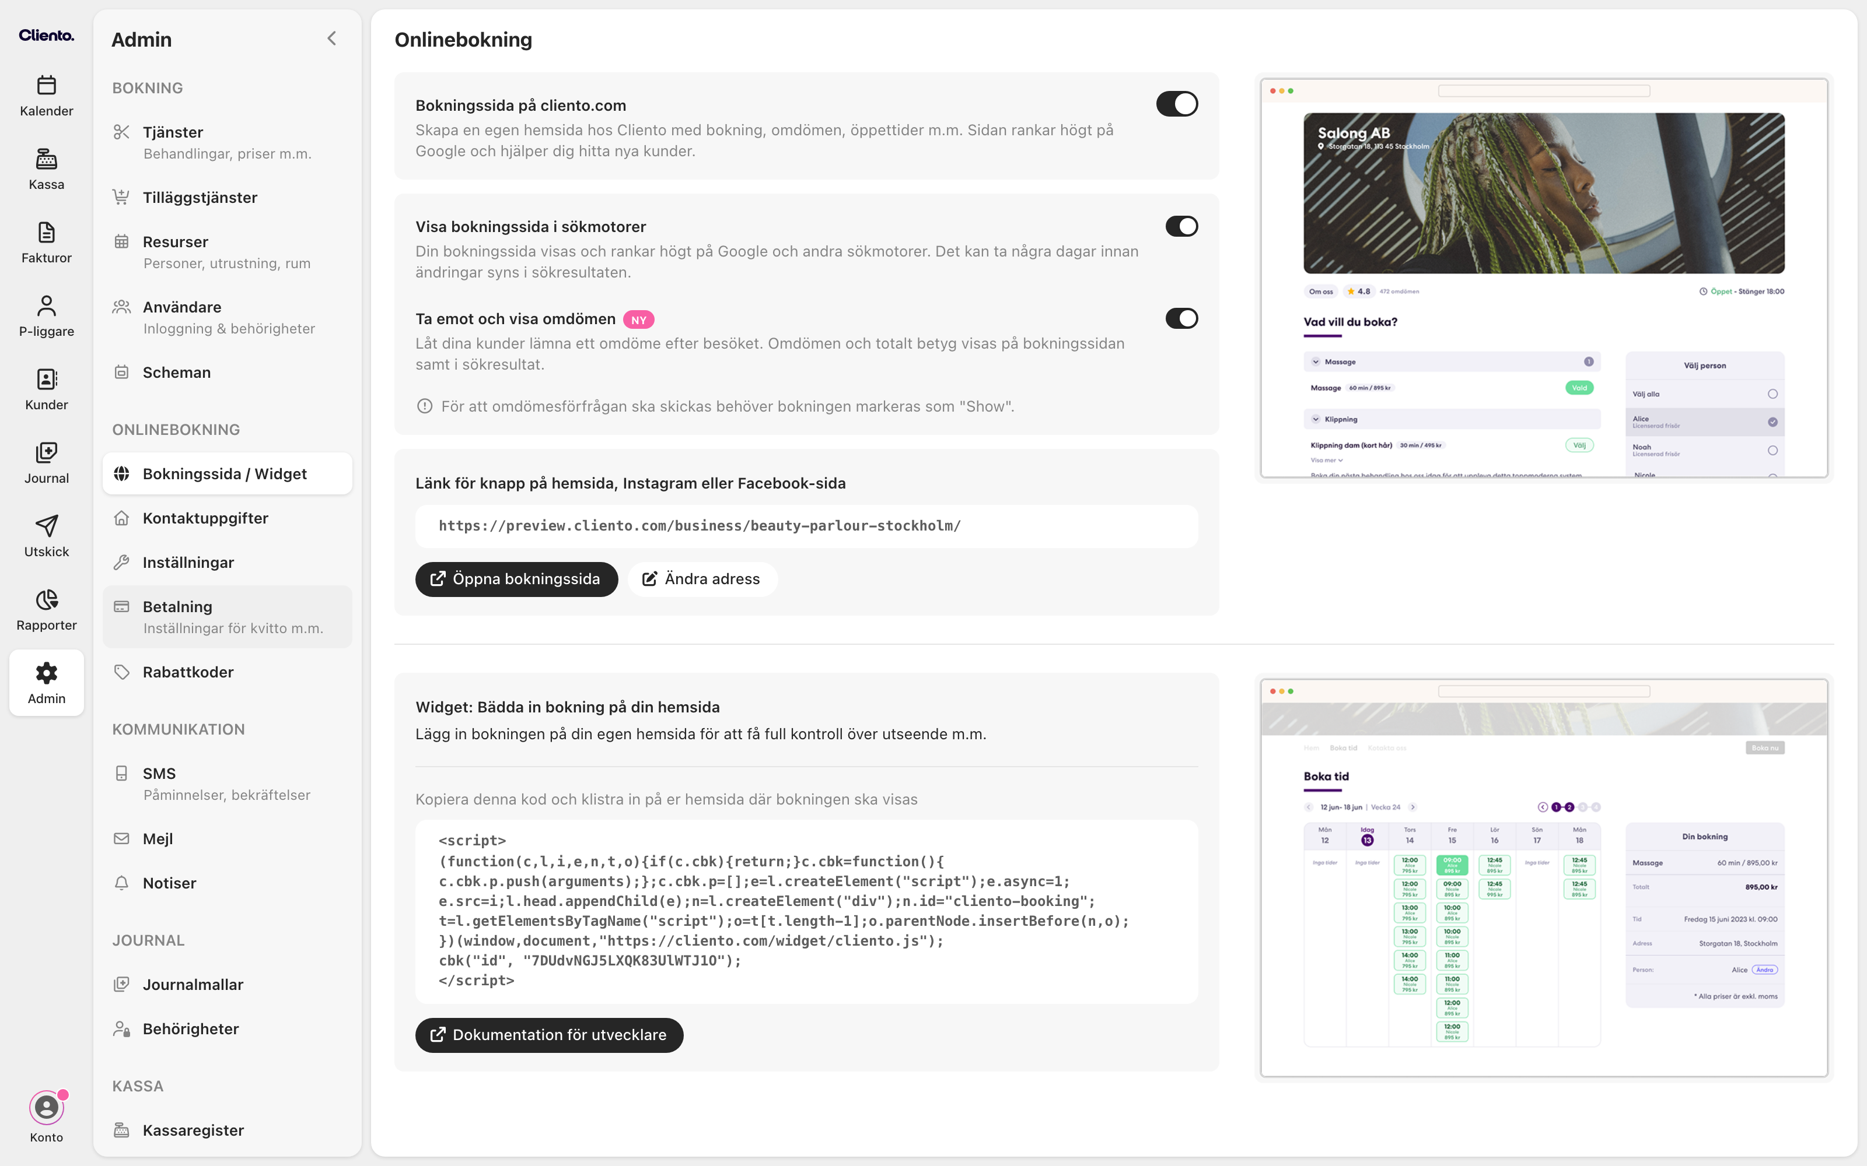Go to Fakturor invoice icon
Image resolution: width=1867 pixels, height=1166 pixels.
[46, 232]
